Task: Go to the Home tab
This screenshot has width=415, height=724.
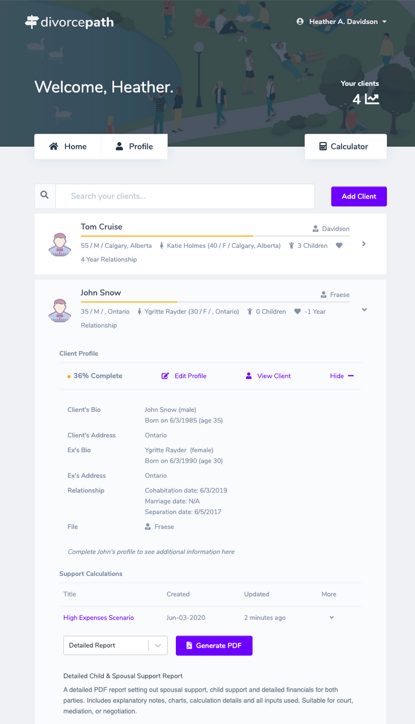Action: (x=67, y=146)
